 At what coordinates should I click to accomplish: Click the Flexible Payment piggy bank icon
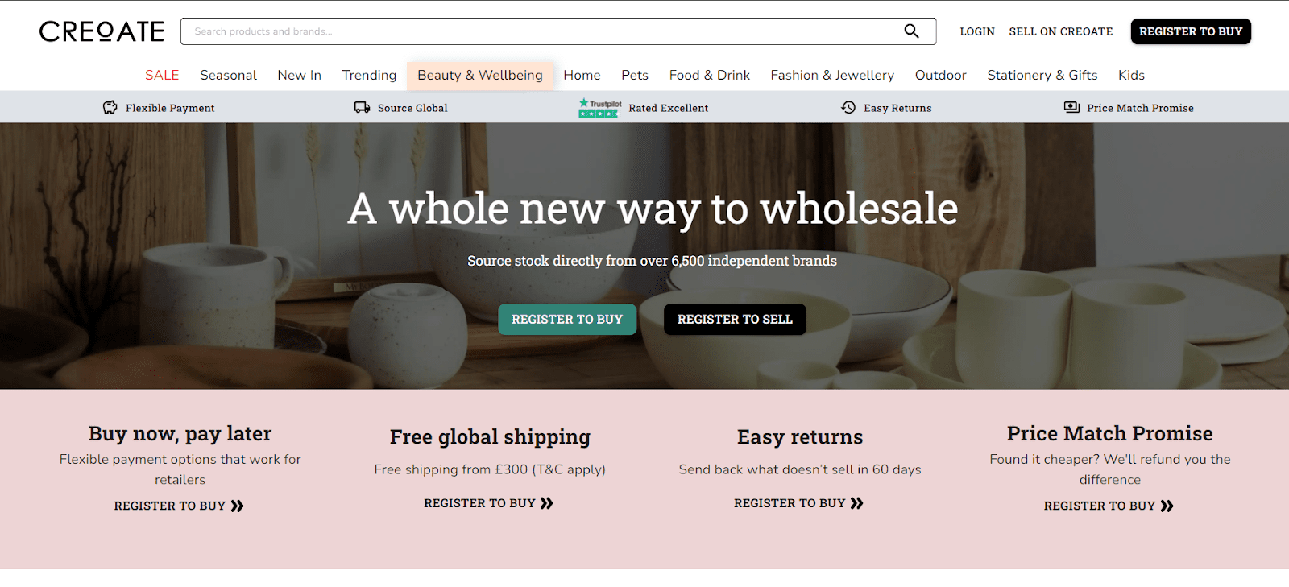click(x=110, y=108)
